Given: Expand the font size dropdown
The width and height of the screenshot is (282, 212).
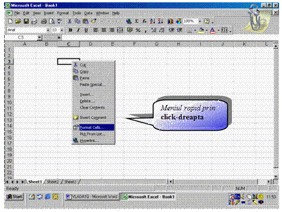Looking at the screenshot, I should click(62, 30).
